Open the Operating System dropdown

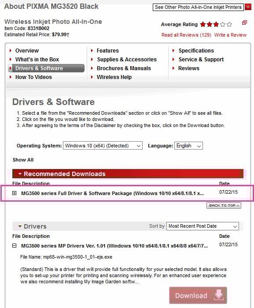click(103, 146)
